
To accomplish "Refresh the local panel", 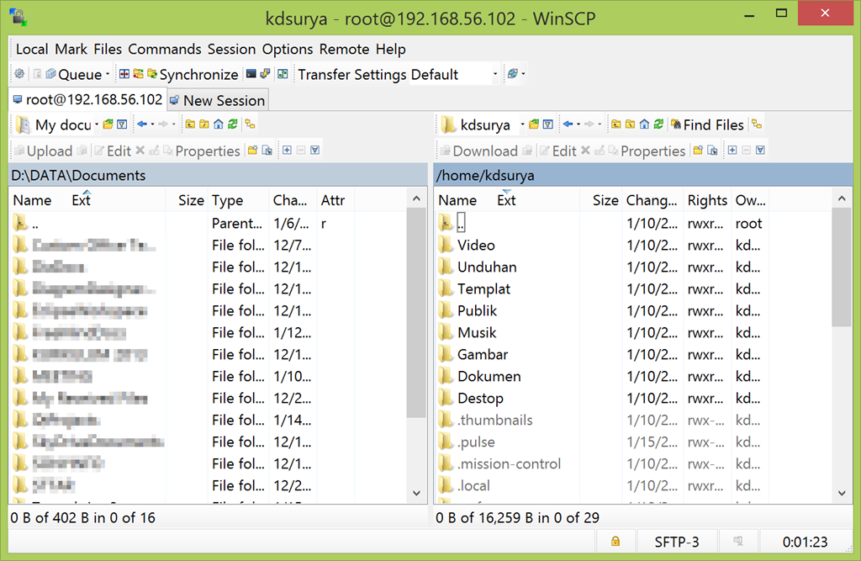I will click(232, 124).
